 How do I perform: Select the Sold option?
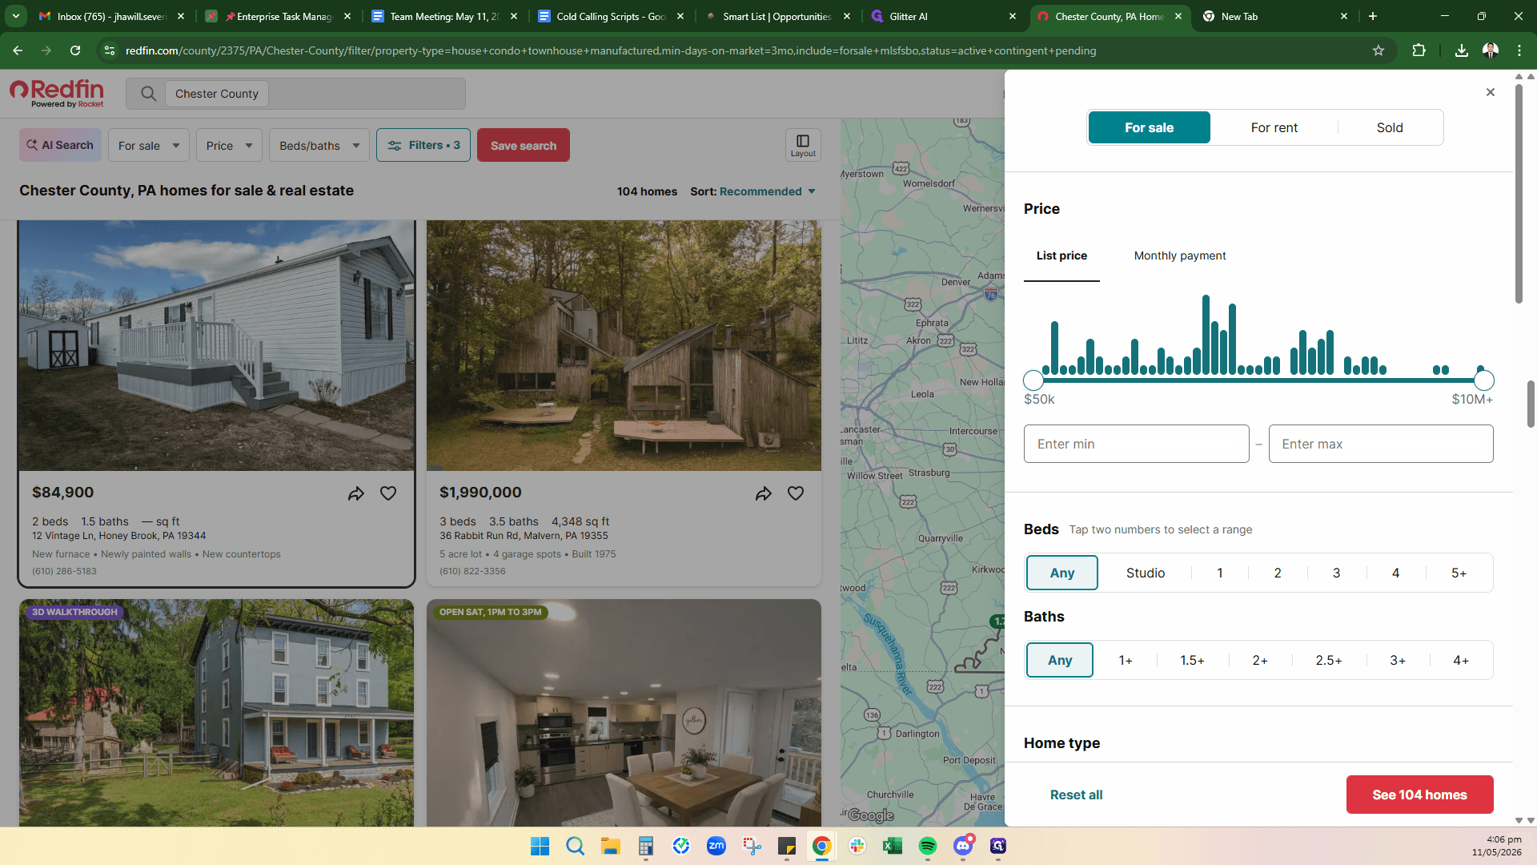[1390, 127]
